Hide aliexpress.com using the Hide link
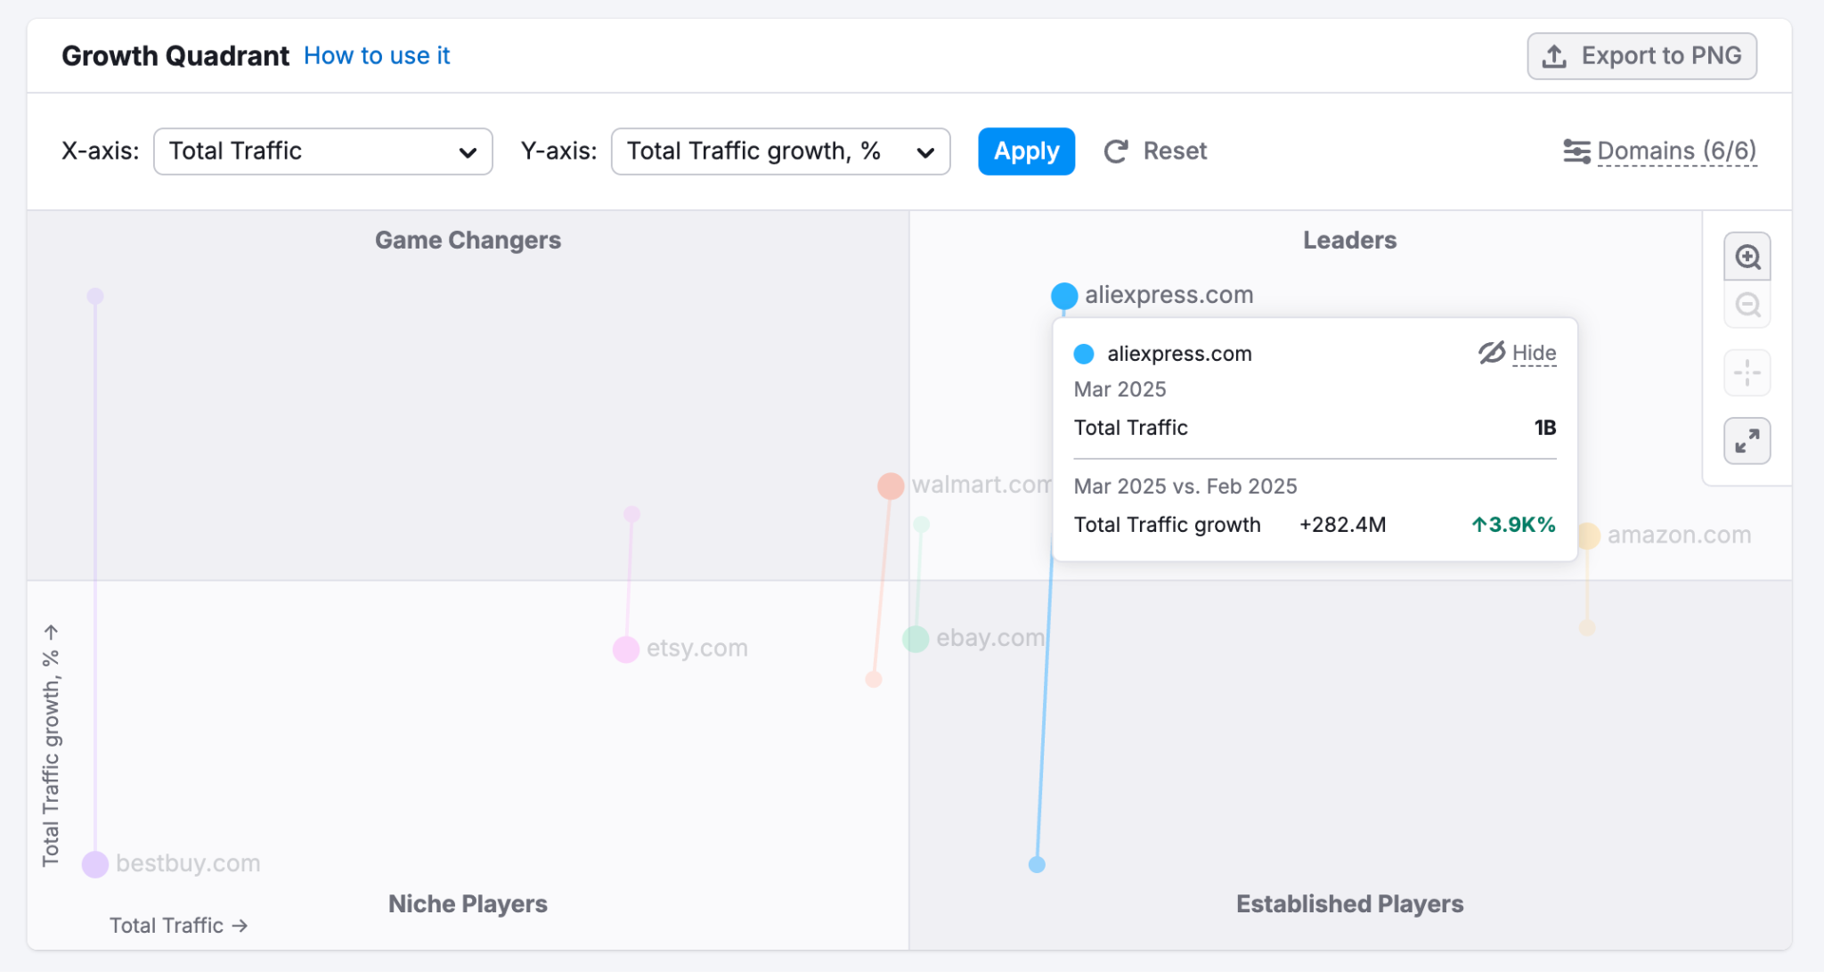Screen dimensions: 1824x972 click(x=1534, y=353)
